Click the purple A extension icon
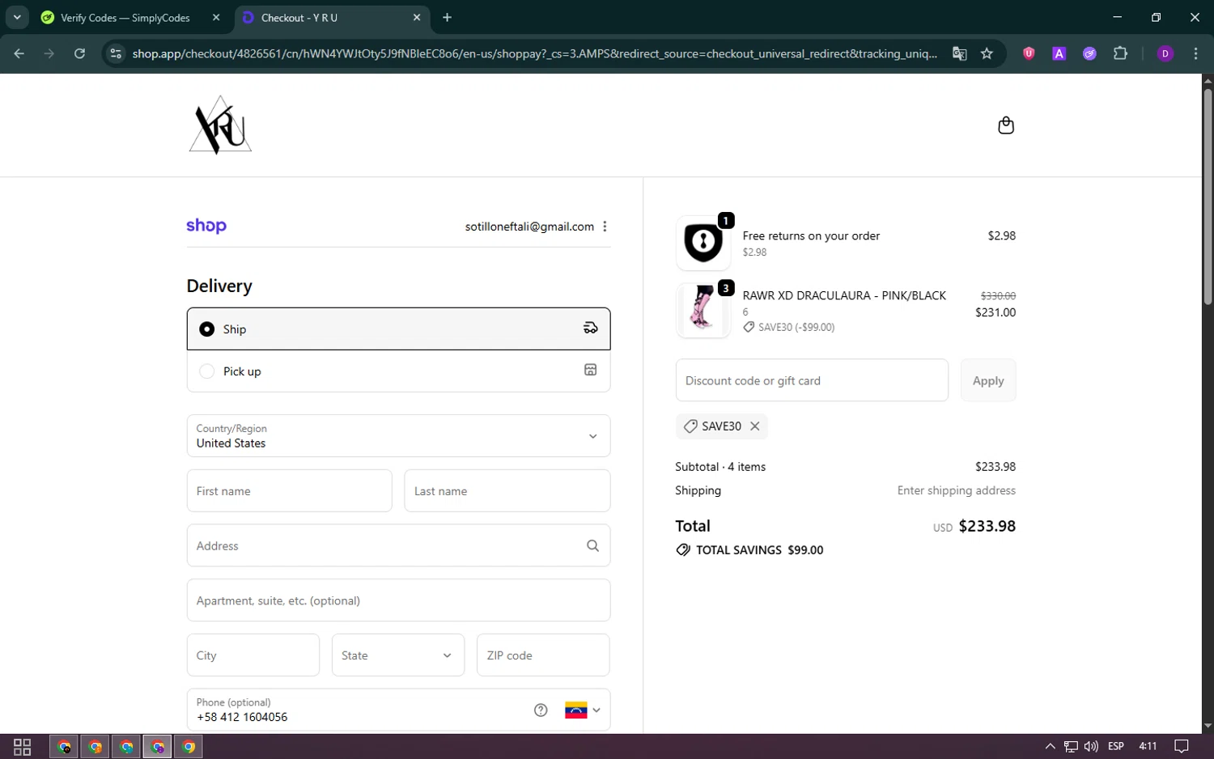Screen dimensions: 1214x759 tap(1059, 53)
